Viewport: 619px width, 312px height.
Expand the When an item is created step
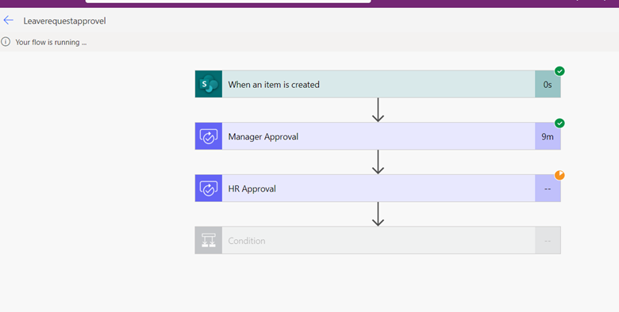(x=378, y=84)
